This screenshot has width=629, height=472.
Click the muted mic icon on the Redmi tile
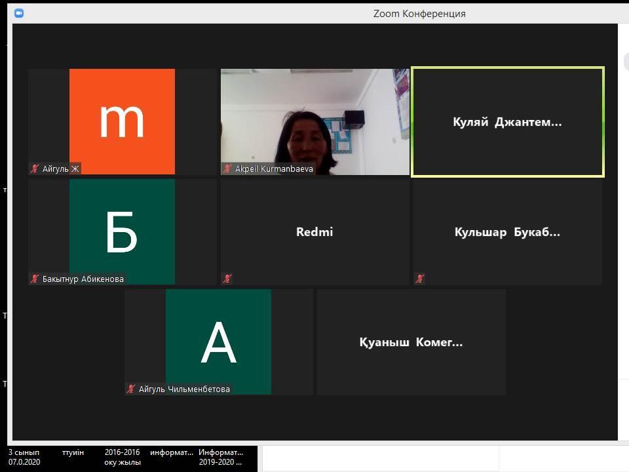click(x=226, y=279)
